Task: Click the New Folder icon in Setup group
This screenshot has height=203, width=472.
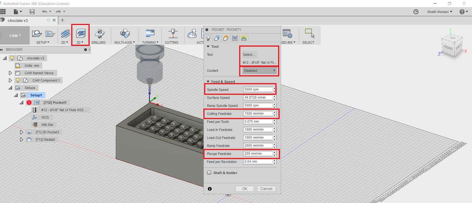Action: (50, 34)
